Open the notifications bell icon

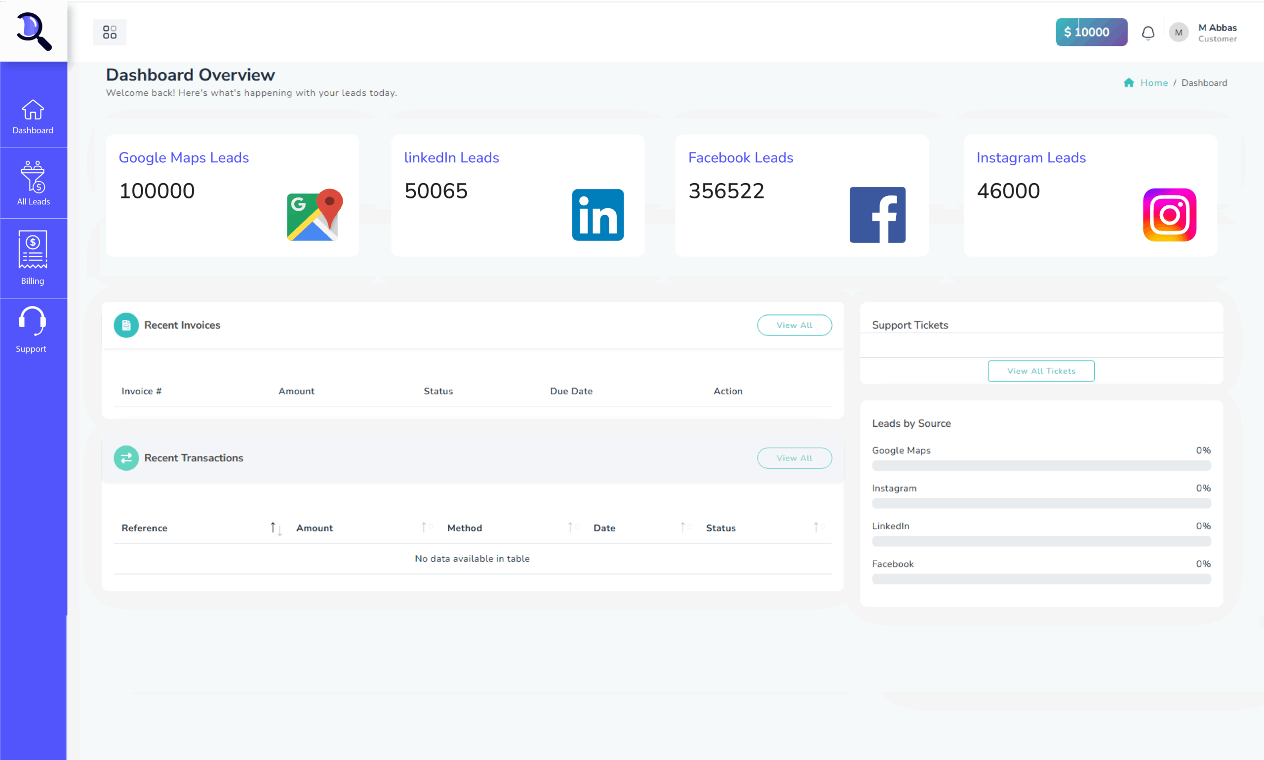coord(1147,33)
